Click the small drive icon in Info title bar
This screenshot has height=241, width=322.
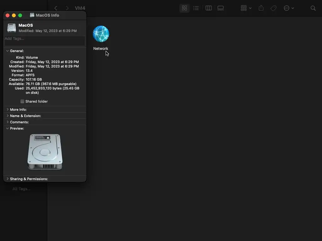coord(32,15)
